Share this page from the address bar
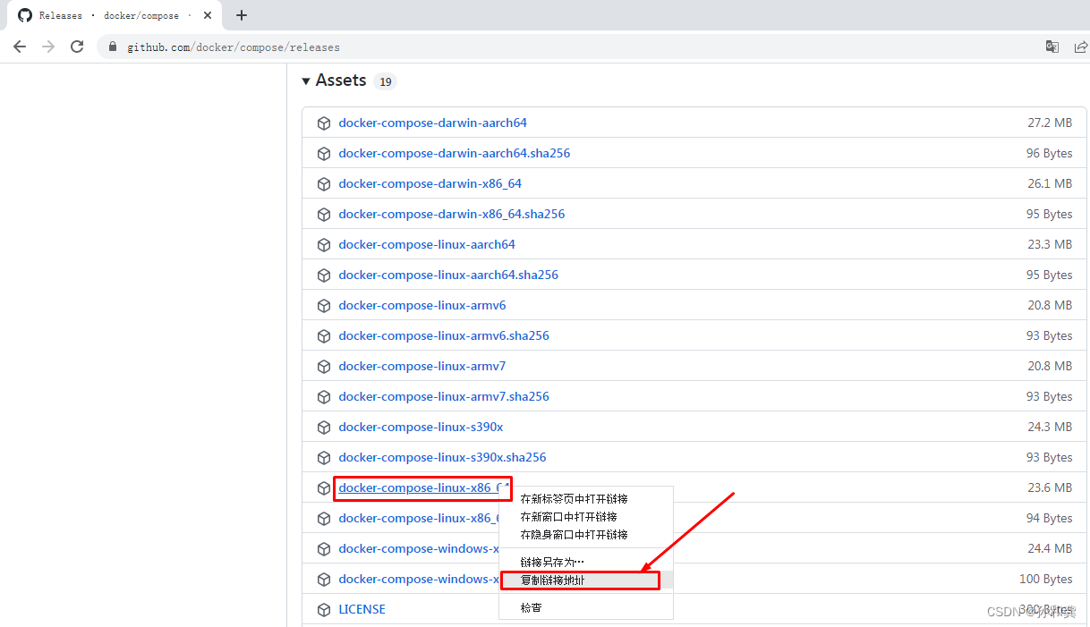Viewport: 1090px width, 627px height. pos(1081,47)
